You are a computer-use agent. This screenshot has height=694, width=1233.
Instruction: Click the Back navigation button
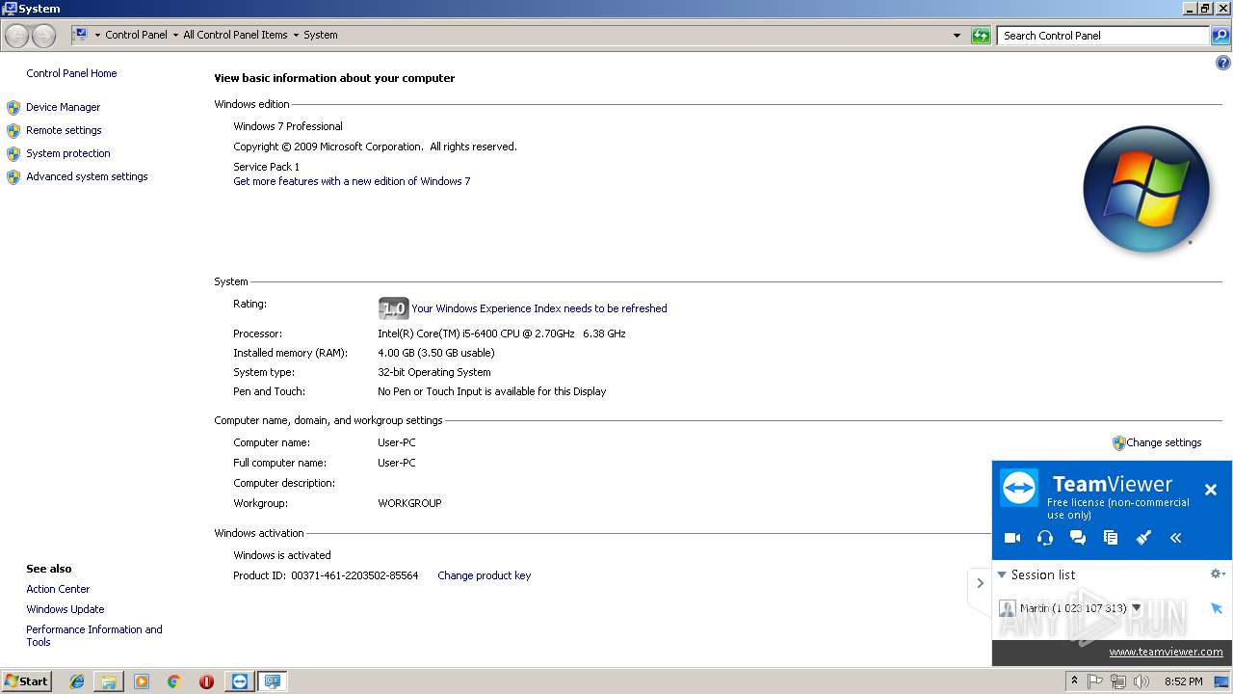click(x=16, y=36)
